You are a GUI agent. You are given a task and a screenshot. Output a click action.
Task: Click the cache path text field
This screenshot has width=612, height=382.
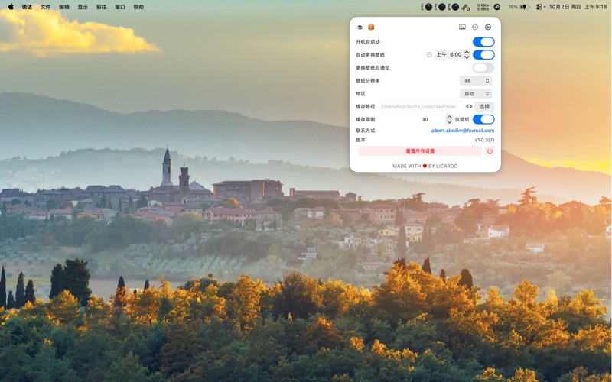421,106
